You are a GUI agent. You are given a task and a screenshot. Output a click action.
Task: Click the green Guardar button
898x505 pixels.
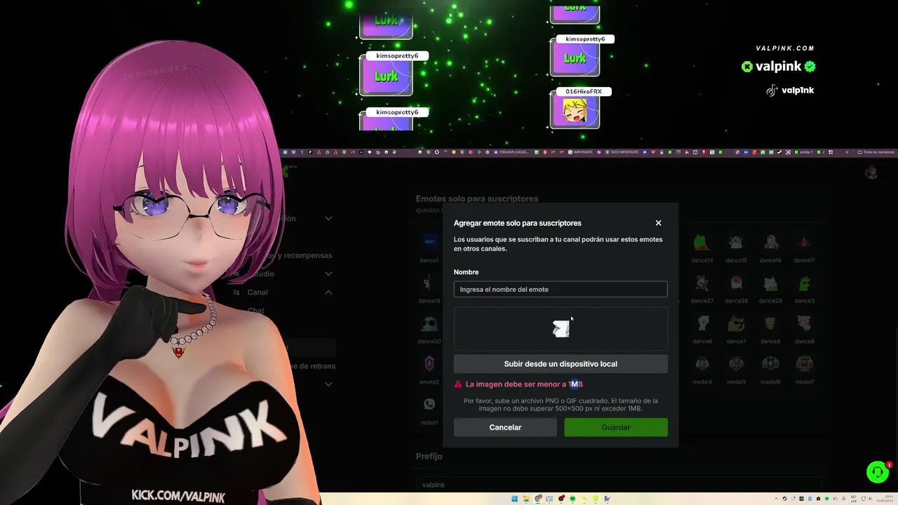616,427
